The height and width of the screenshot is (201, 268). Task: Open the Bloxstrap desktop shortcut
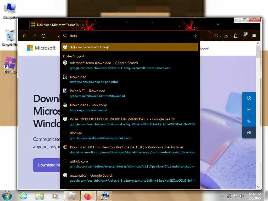click(x=10, y=65)
